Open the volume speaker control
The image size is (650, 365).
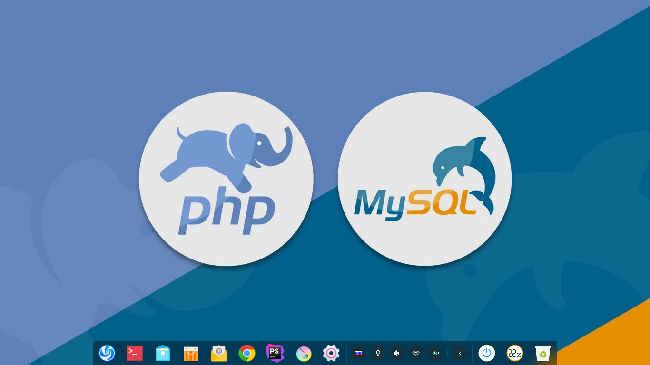[396, 353]
